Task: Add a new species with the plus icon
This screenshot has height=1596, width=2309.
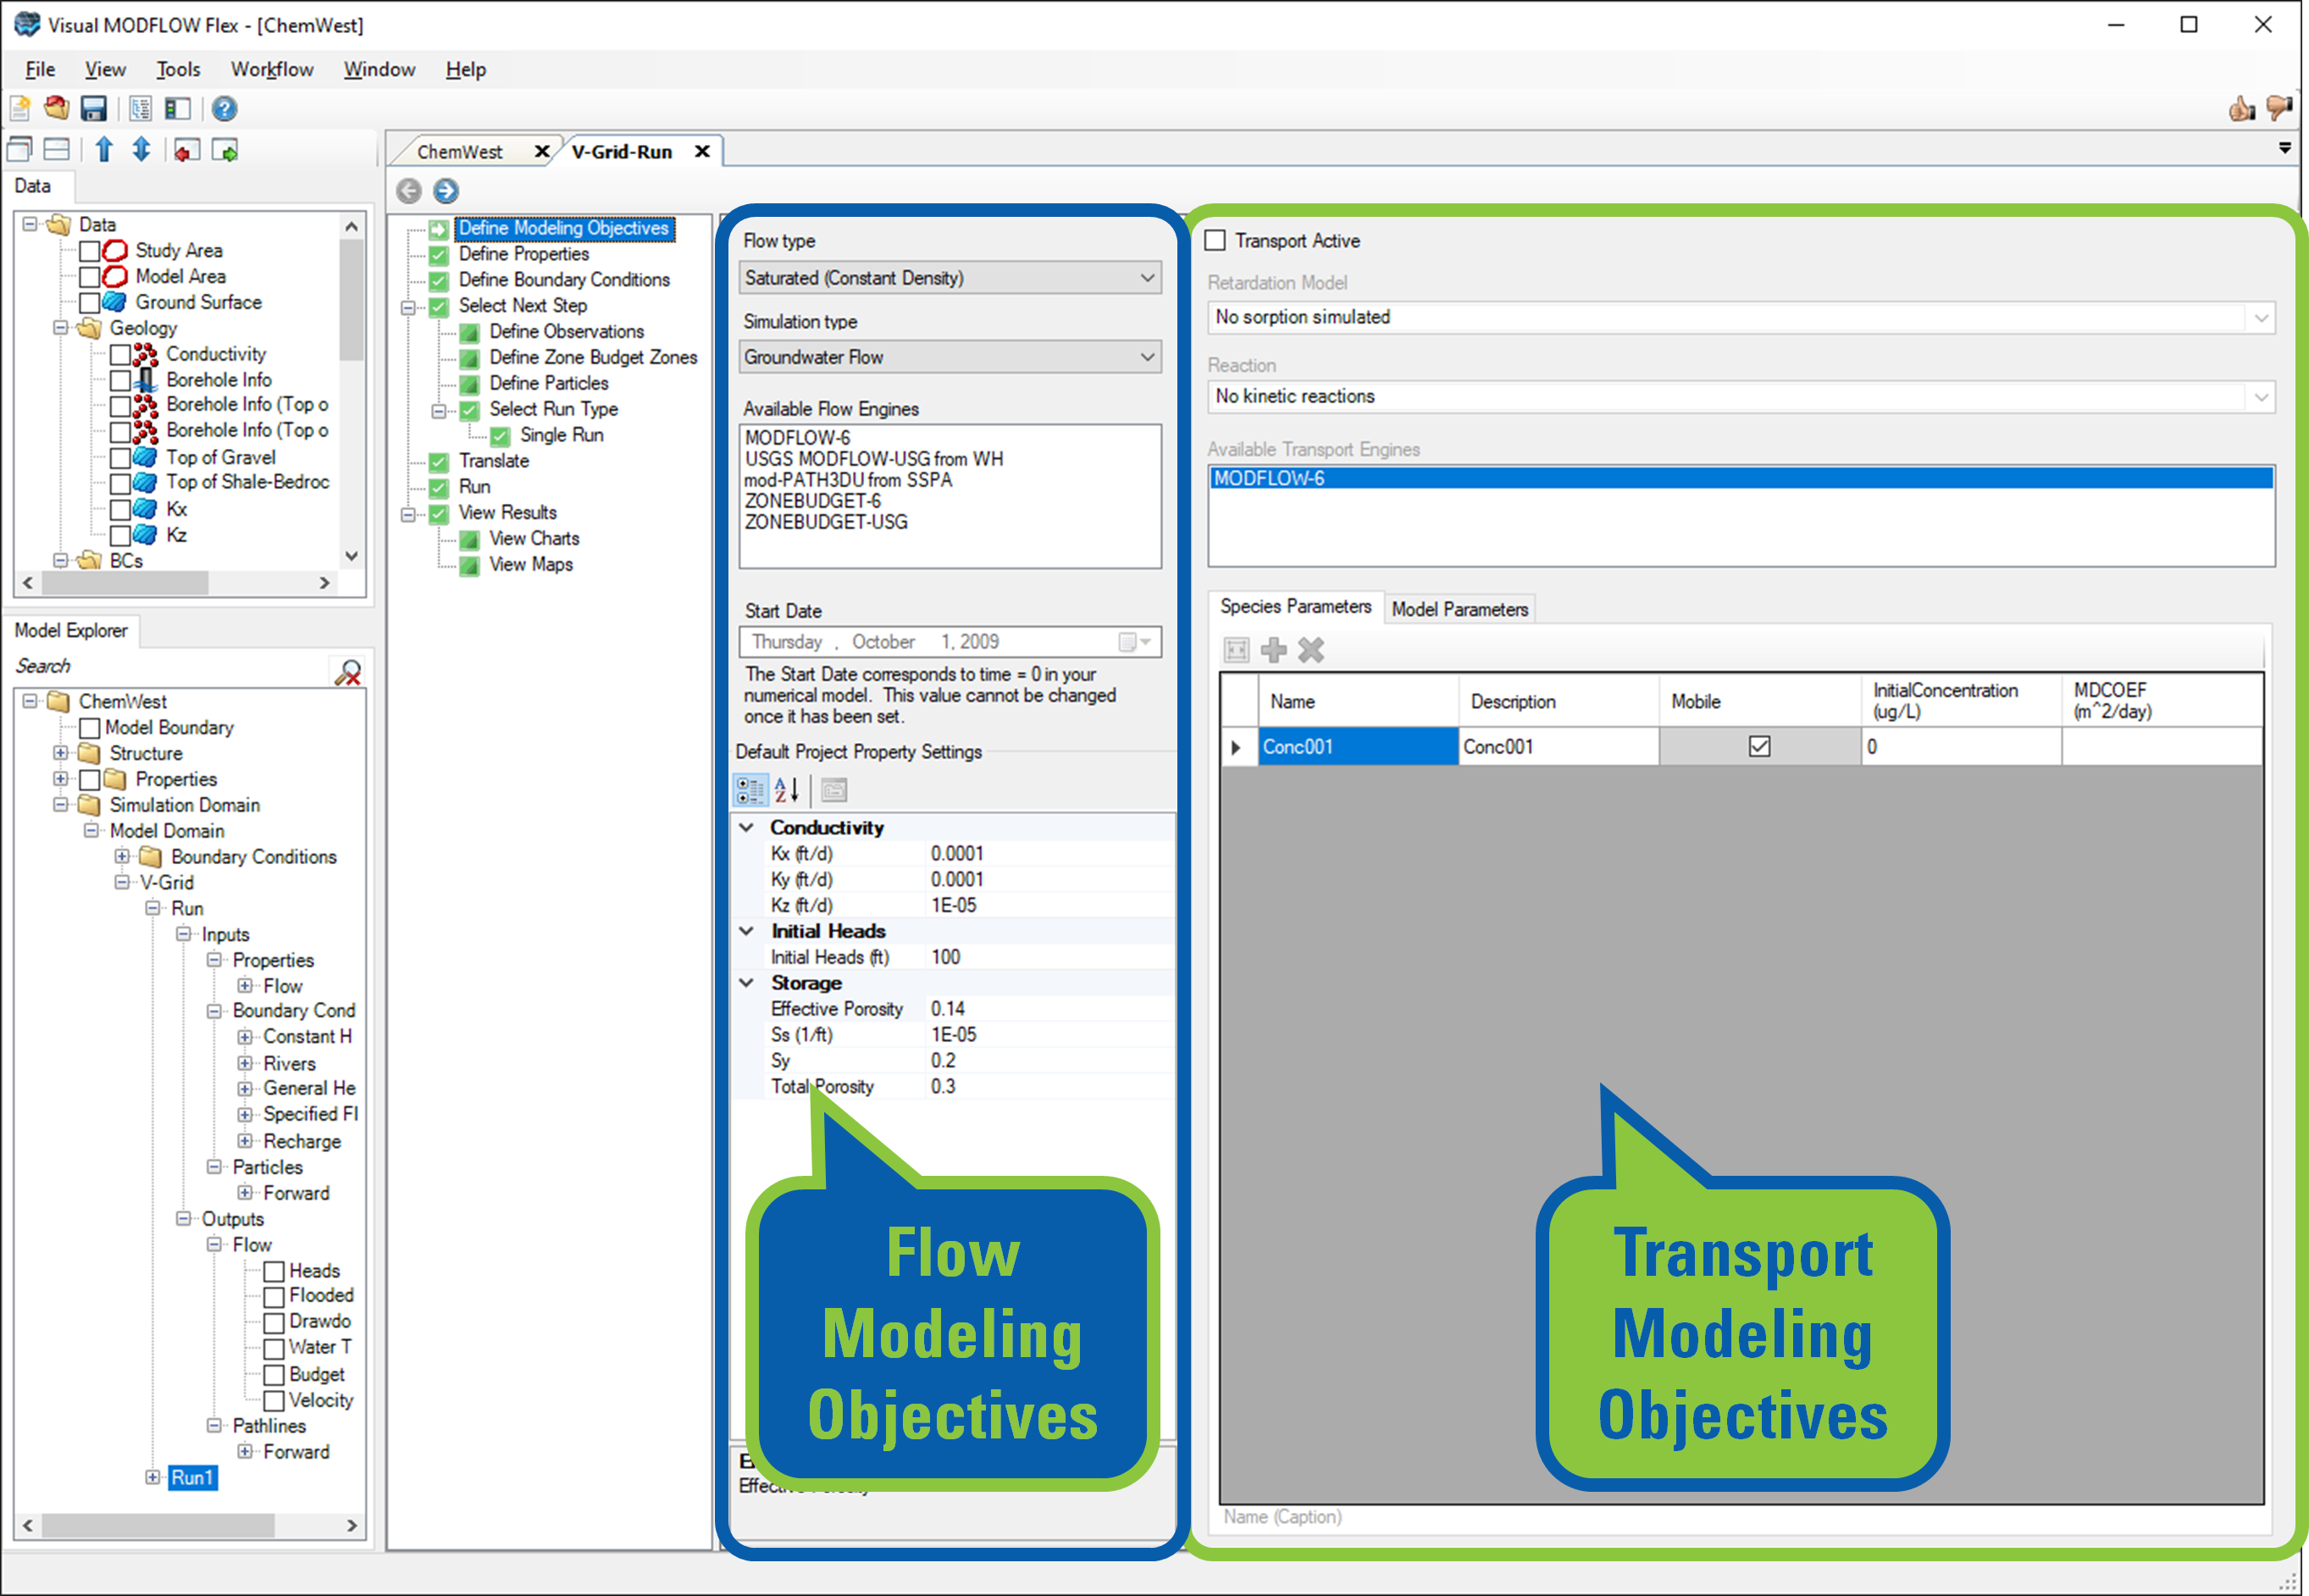Action: tap(1273, 650)
